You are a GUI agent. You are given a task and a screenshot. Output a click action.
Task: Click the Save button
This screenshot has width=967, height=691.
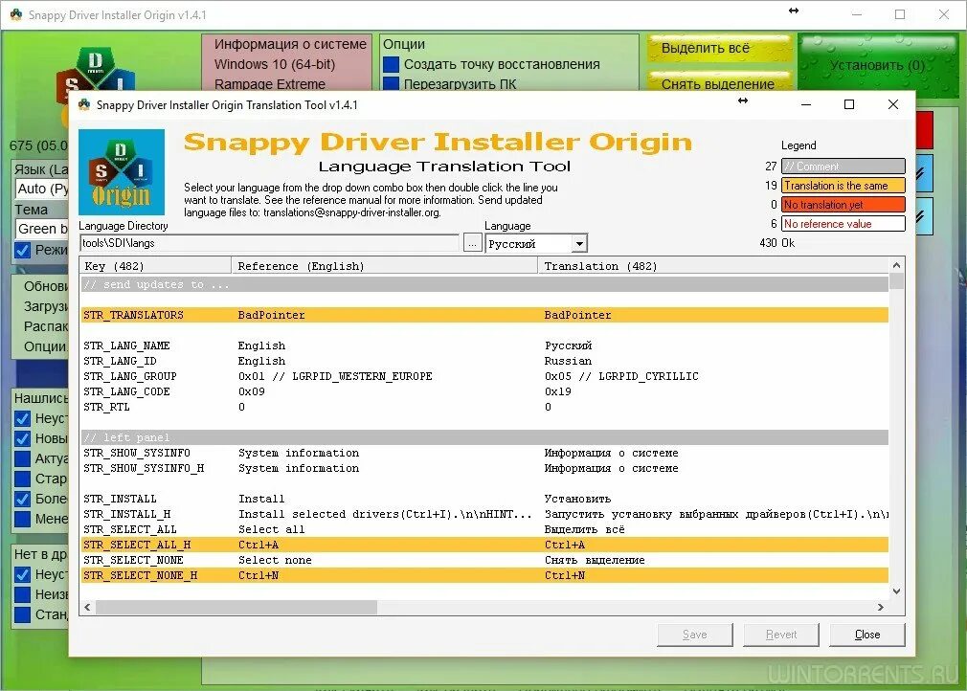click(x=695, y=635)
